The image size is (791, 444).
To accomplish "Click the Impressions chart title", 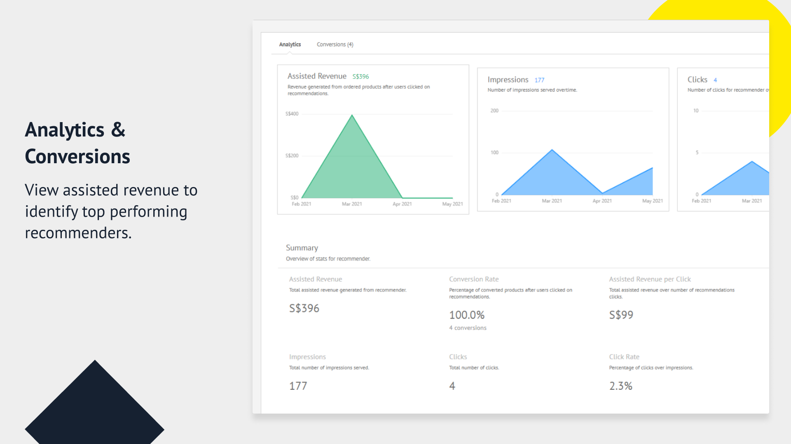I will coord(508,80).
